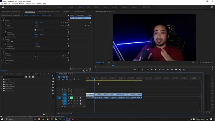The height and width of the screenshot is (121, 215).
Task: Select the Type tool
Action: pos(53,97)
